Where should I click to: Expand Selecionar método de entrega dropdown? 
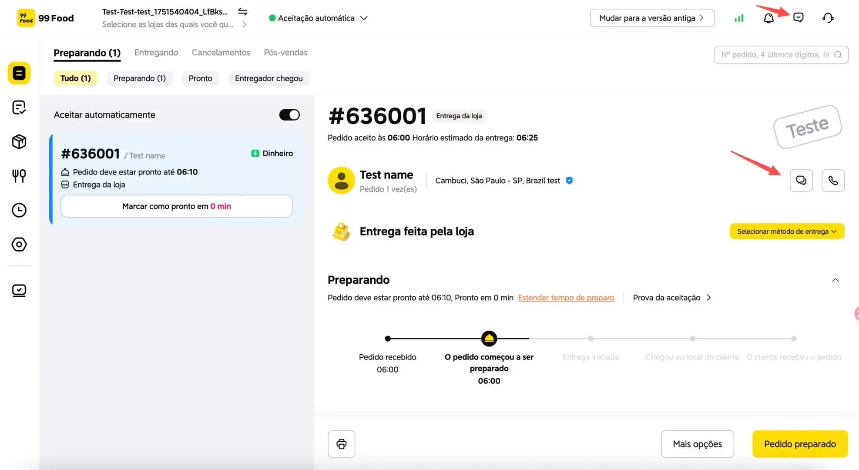[787, 231]
